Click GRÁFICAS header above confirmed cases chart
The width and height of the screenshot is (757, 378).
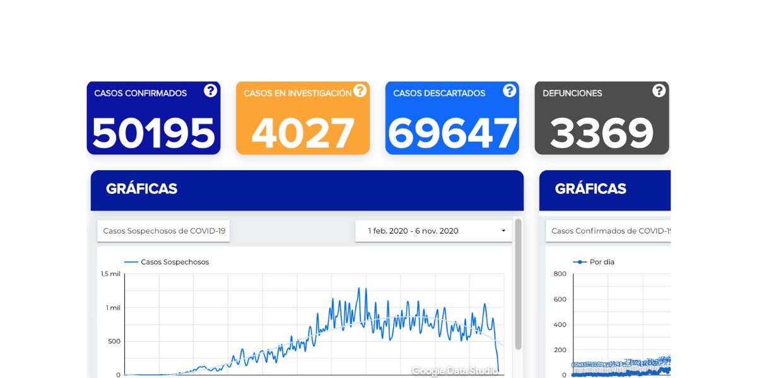click(590, 188)
